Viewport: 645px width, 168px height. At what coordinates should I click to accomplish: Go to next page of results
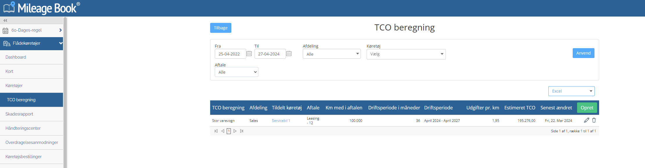[235, 131]
